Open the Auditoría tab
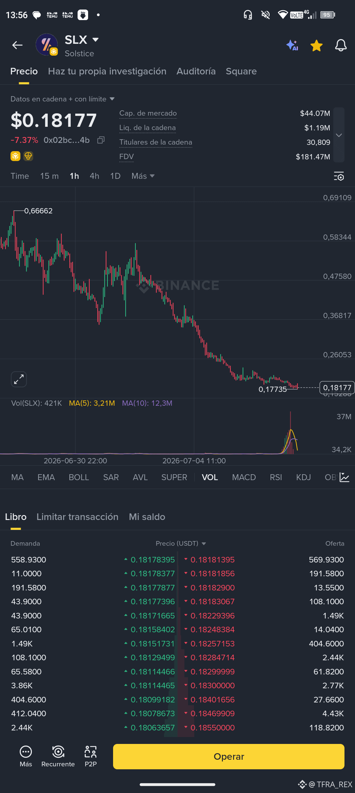 196,71
